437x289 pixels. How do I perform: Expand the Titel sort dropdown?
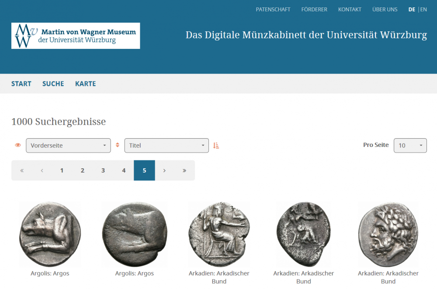[166, 146]
